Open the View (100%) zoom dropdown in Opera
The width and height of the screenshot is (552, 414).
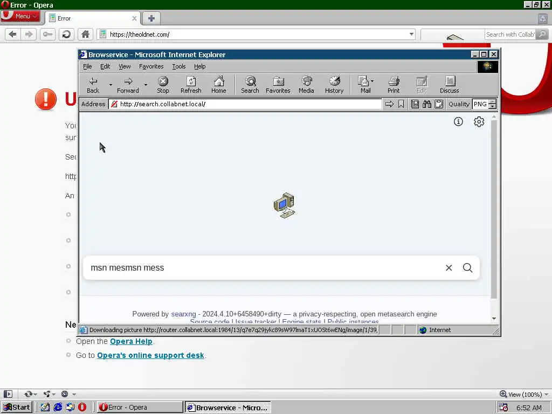tap(525, 394)
